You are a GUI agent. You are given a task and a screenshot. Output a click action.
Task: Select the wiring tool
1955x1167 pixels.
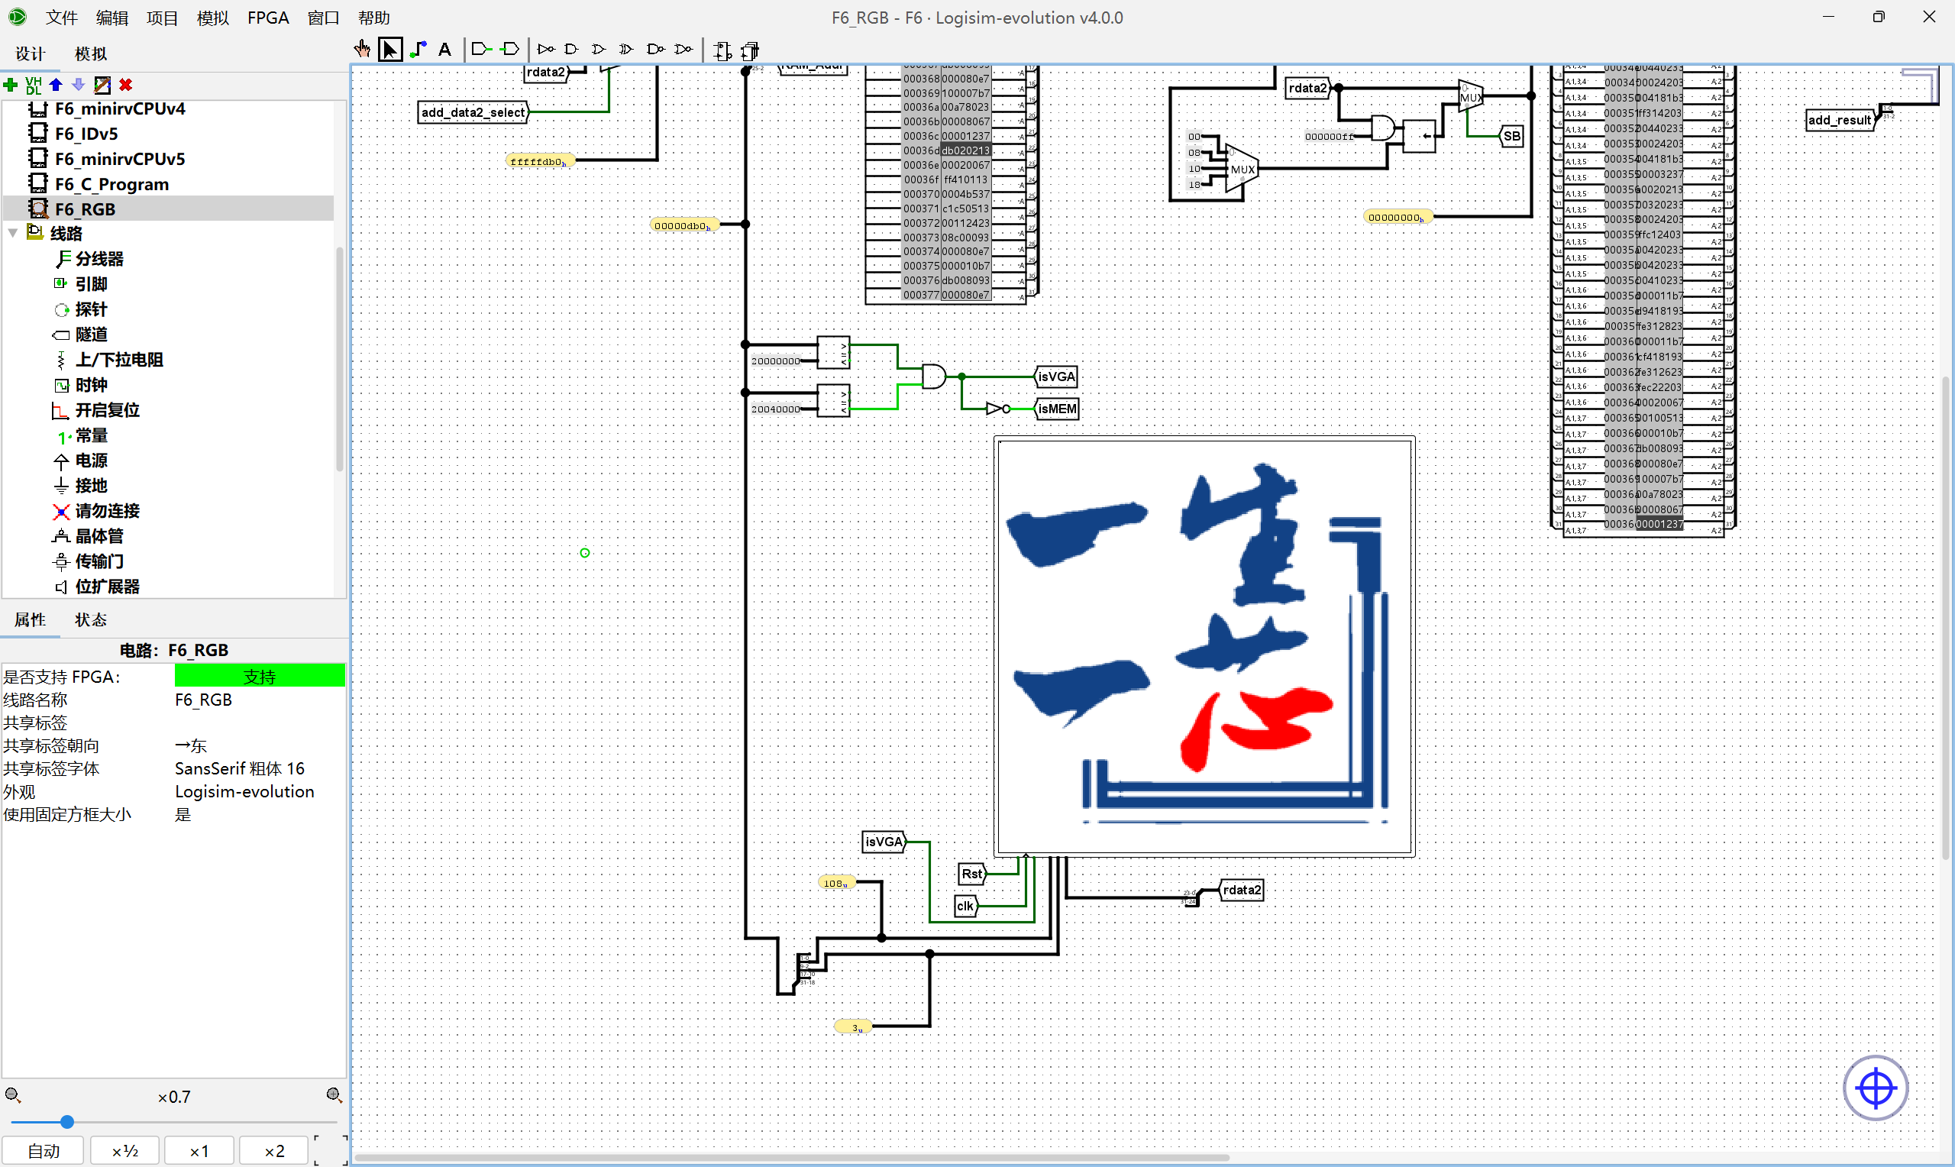pos(418,50)
